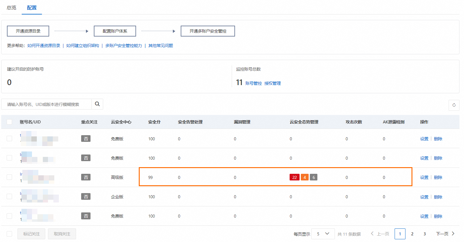Go to the previous page with 上一页

[x=380, y=234]
